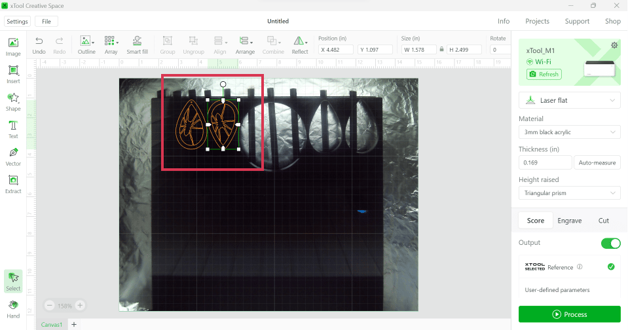
Task: Switch to the Score tab
Action: coord(536,220)
